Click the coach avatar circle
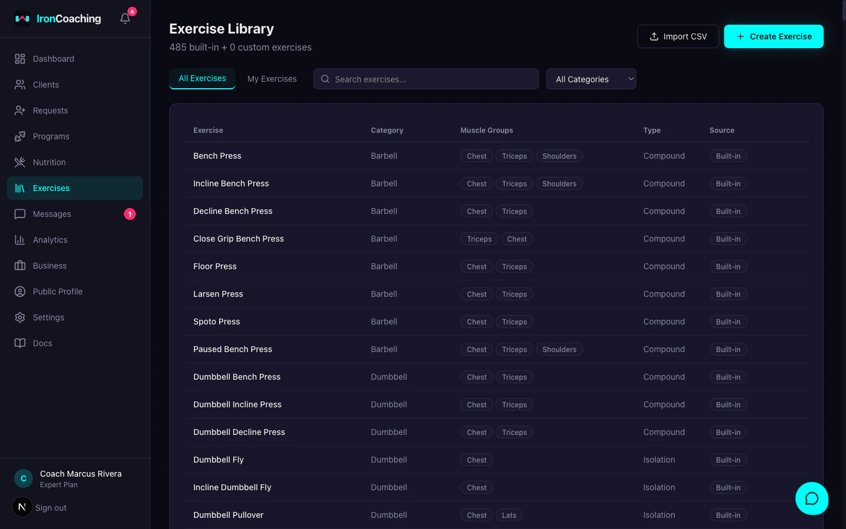This screenshot has height=529, width=846. tap(23, 478)
